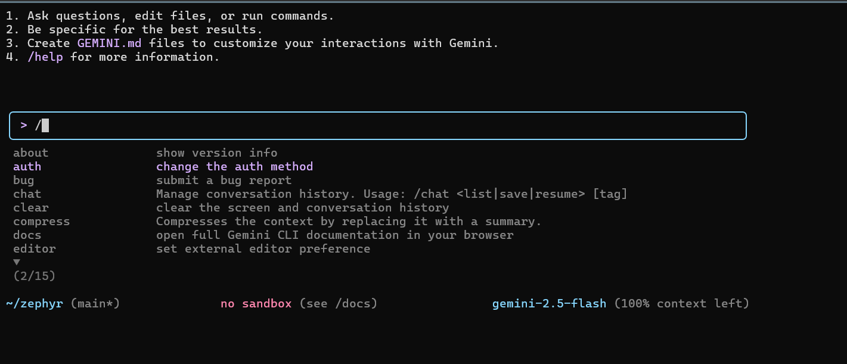Click the gemini-2.5-flash model name
Image resolution: width=847 pixels, height=364 pixels.
click(549, 304)
